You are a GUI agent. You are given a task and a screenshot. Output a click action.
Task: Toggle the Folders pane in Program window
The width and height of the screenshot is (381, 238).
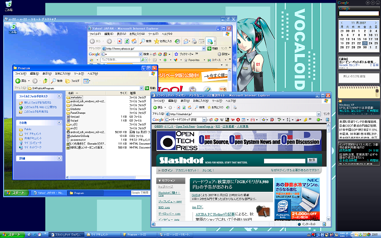point(73,81)
